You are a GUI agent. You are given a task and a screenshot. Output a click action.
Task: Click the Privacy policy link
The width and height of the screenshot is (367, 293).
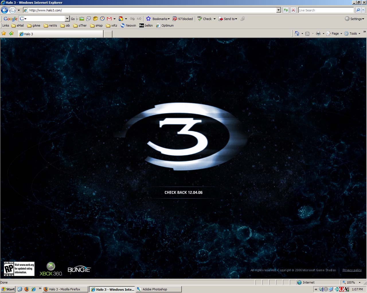click(x=352, y=270)
